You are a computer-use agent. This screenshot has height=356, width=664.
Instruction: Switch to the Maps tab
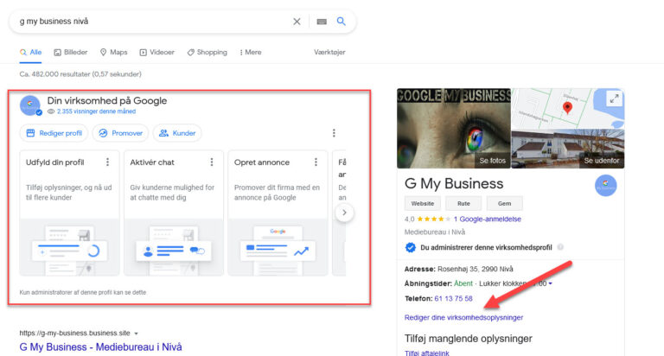(x=113, y=52)
